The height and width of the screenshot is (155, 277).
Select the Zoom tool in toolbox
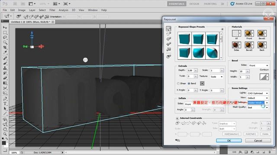[5, 134]
